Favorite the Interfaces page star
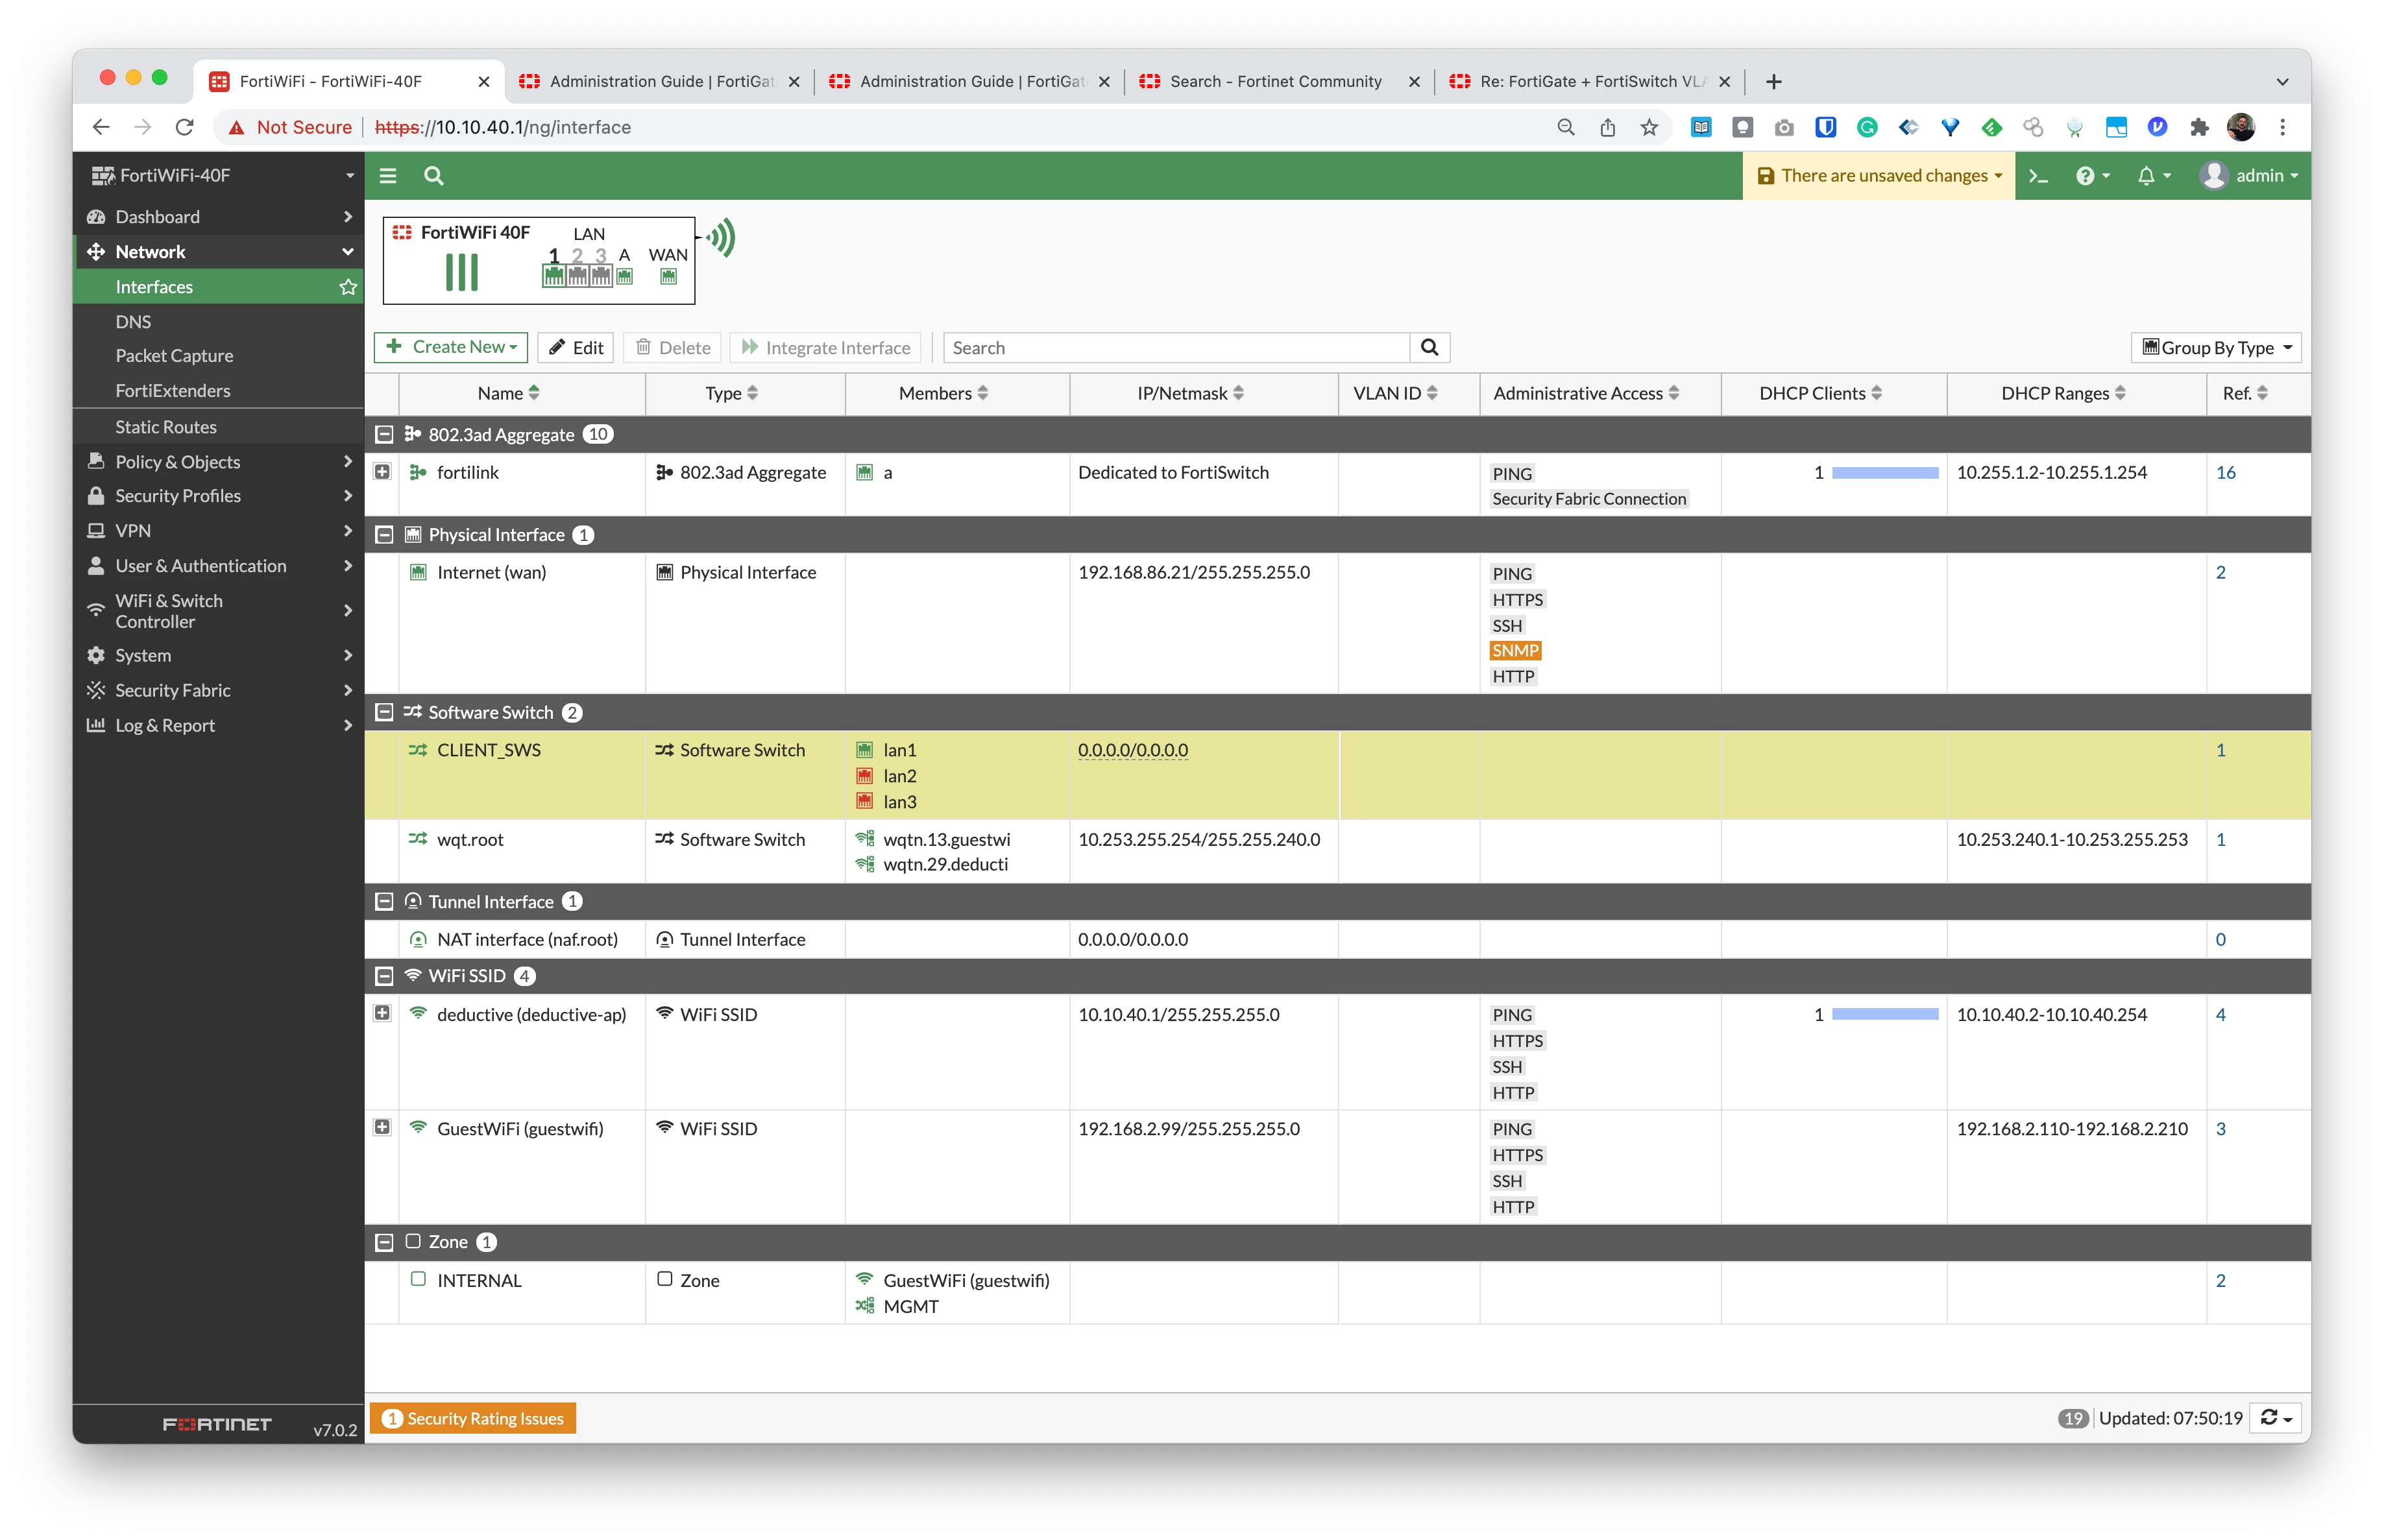Viewport: 2384px width, 1540px height. (x=348, y=287)
